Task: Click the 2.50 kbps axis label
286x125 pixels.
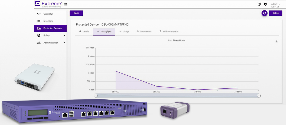Action: (x=90, y=48)
